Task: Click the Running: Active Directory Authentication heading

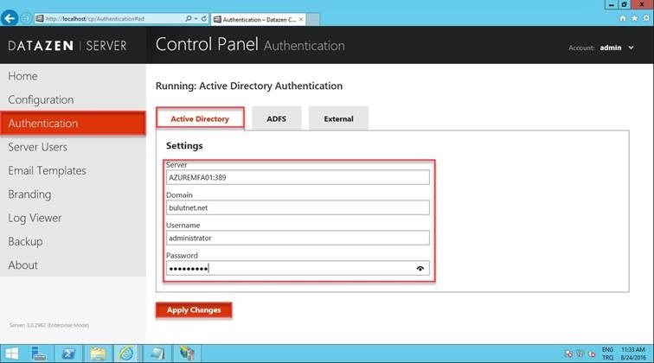Action: 249,86
